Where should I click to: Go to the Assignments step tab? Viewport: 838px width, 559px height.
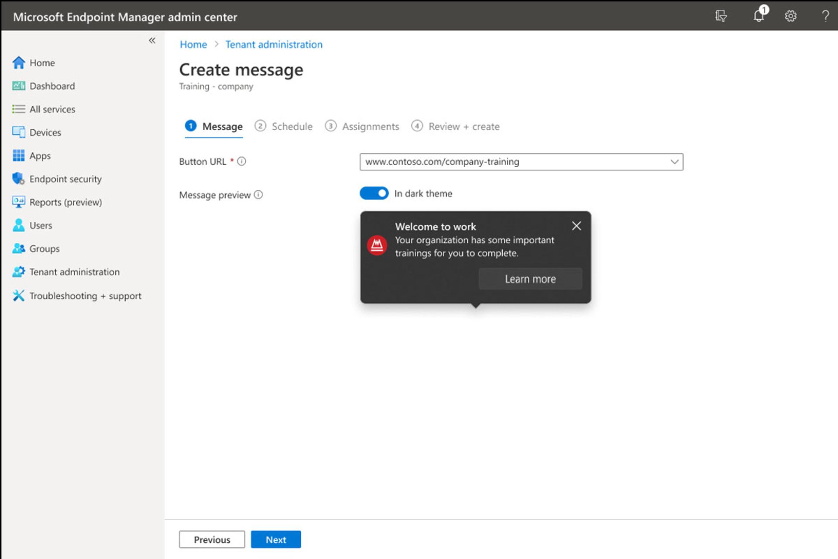pos(362,127)
